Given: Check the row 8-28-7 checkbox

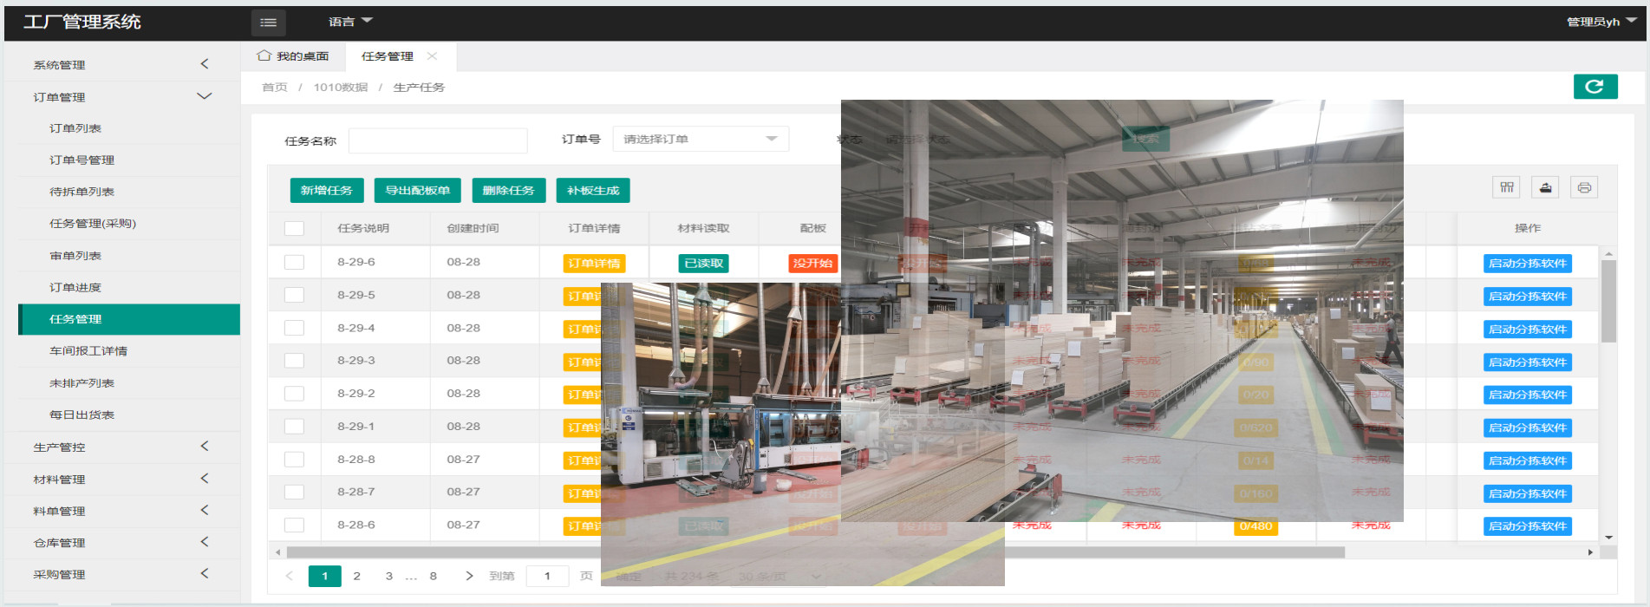Looking at the screenshot, I should [x=294, y=492].
